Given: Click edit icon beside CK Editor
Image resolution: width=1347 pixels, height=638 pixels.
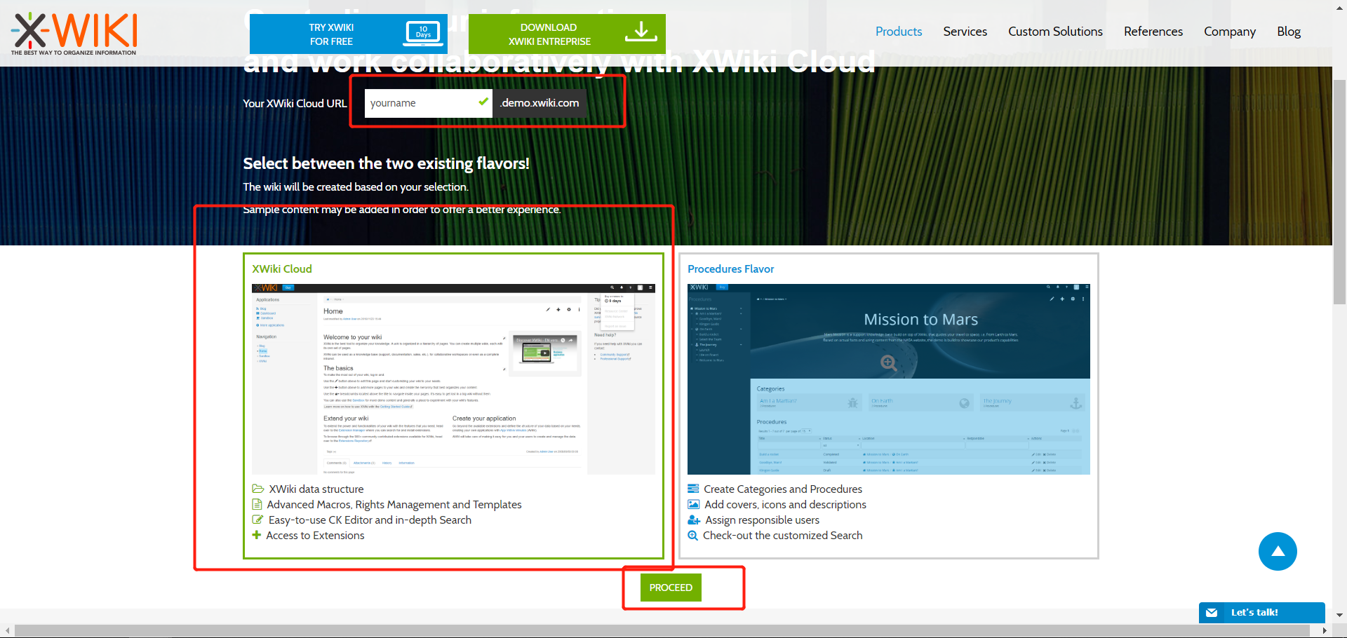Looking at the screenshot, I should coord(257,520).
